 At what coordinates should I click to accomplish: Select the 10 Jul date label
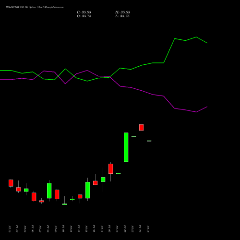[x=63, y=229]
